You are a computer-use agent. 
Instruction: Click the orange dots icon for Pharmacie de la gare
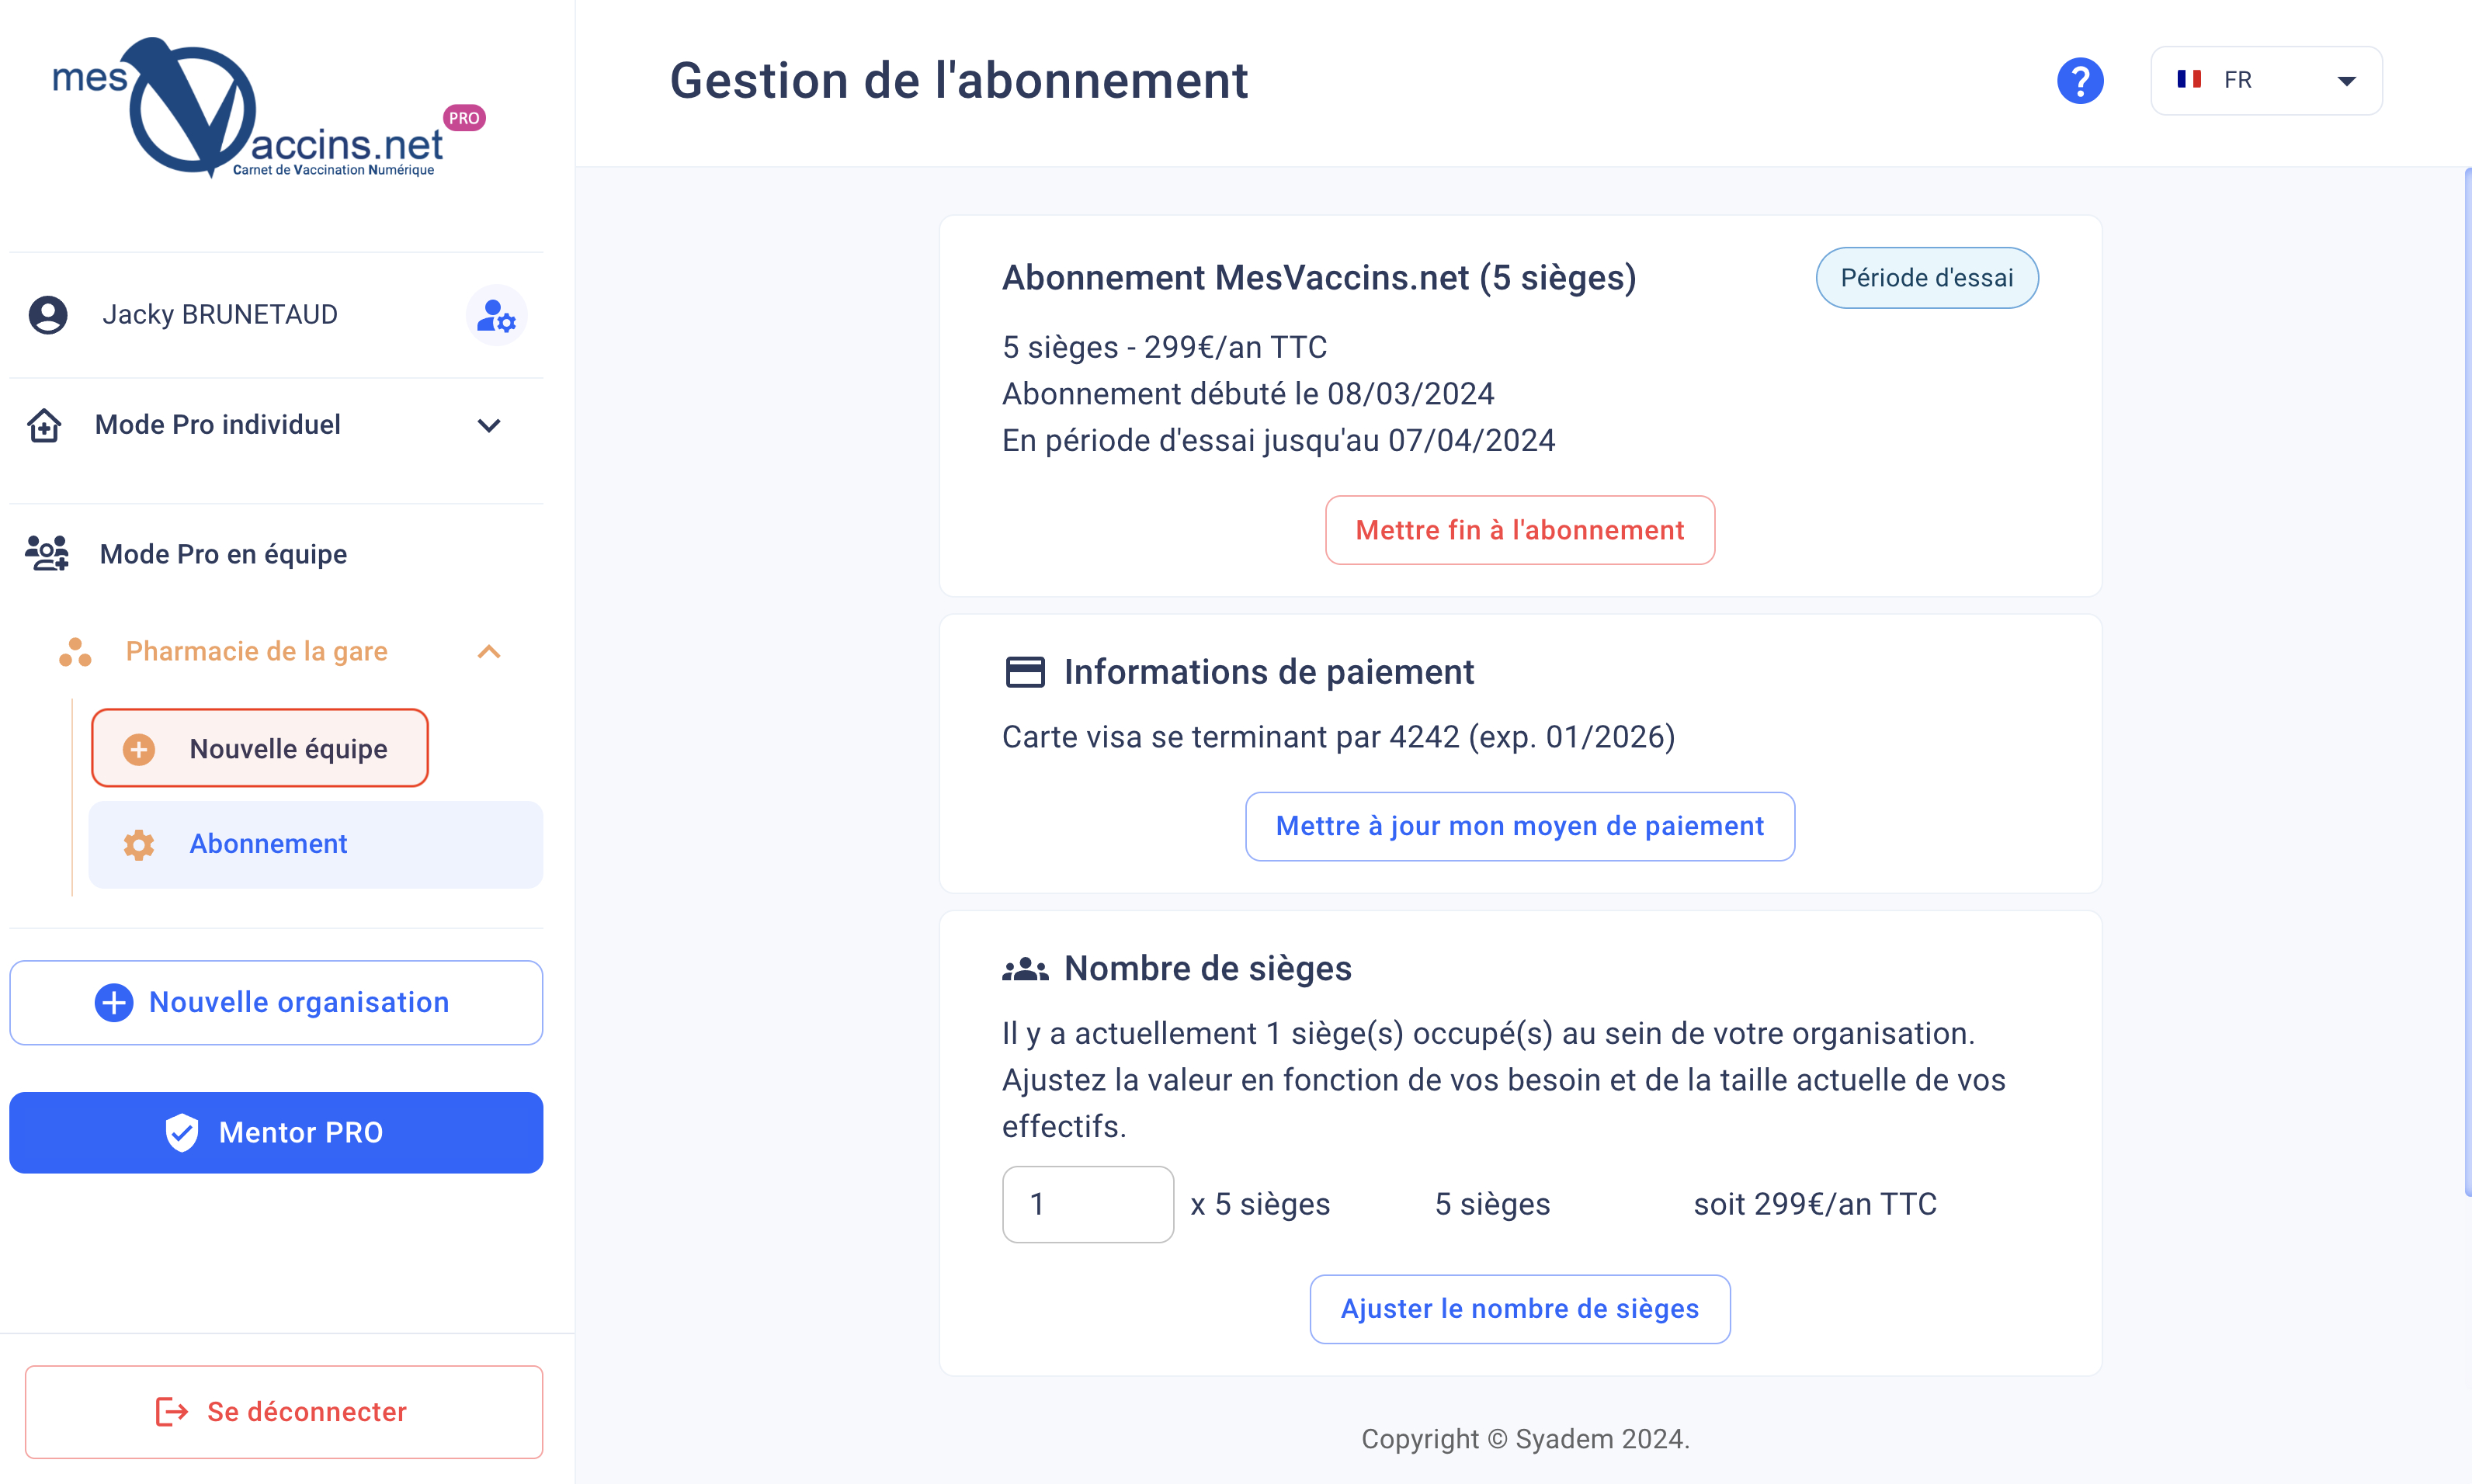pyautogui.click(x=75, y=652)
